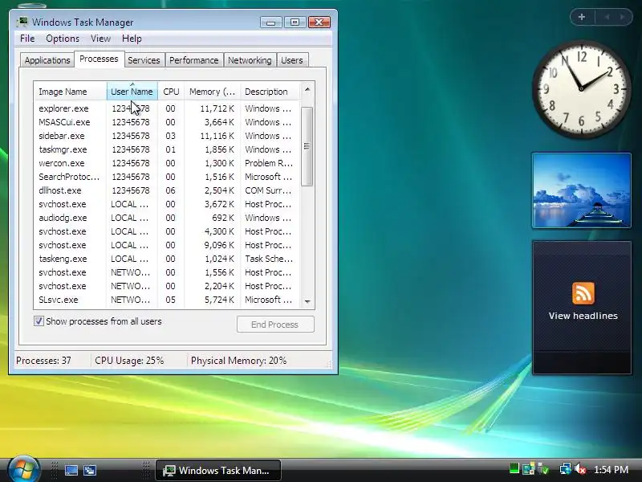Screen dimensions: 642x482
Task: Select the sidebar.exe process
Action: tap(167, 136)
